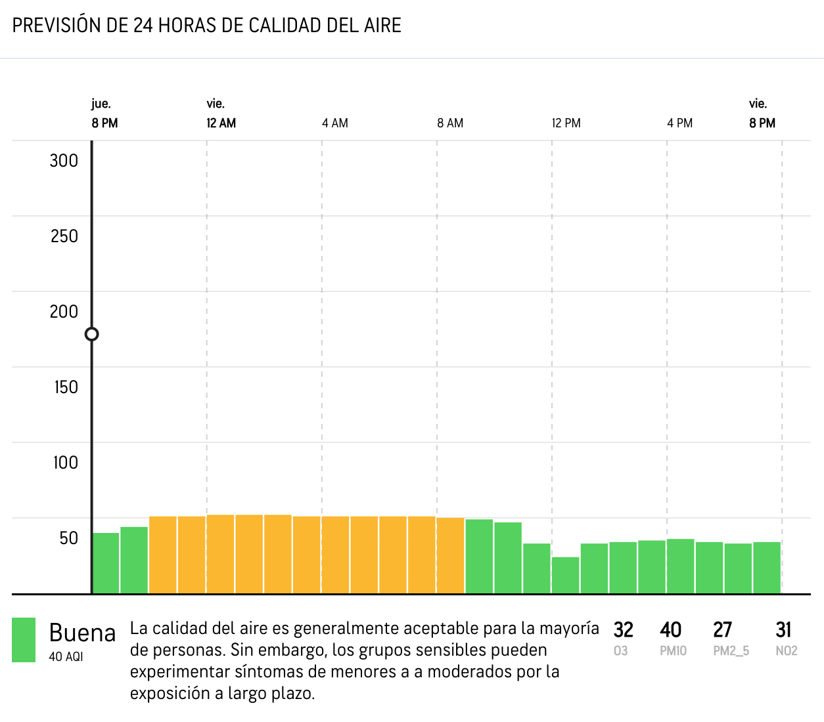
Task: Select the final vie. 8 PM label
Action: [762, 114]
